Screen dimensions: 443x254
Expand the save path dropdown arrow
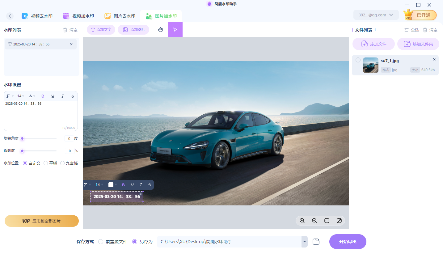click(x=305, y=242)
